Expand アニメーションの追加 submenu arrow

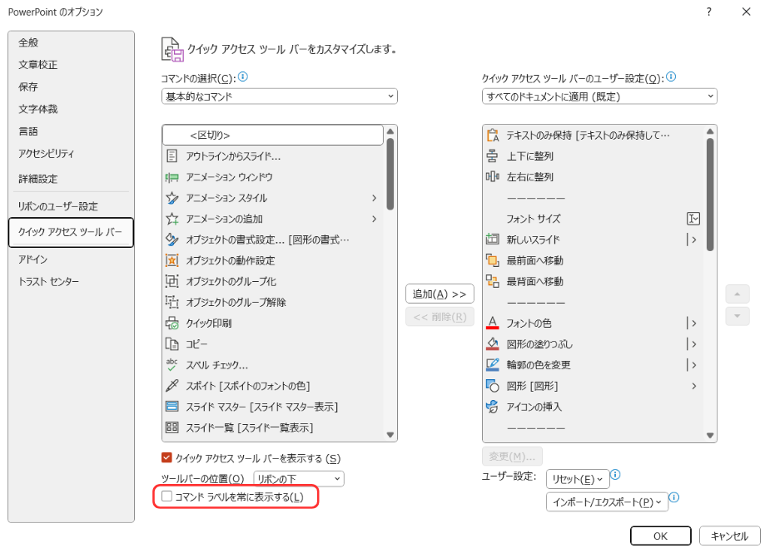click(375, 219)
